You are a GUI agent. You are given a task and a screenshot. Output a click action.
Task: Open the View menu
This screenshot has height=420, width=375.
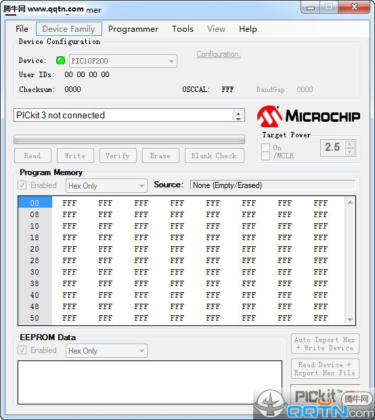(x=216, y=29)
